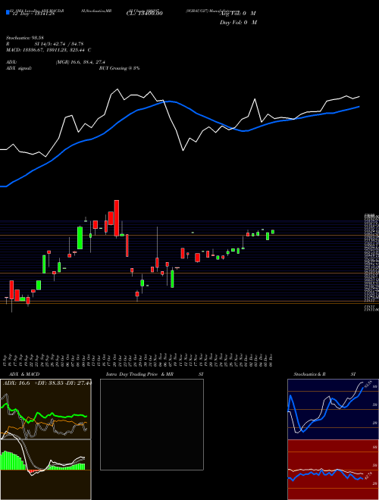379x500 pixels.
Task: Click the 'Day Vol: 0 M' label
Action: click(238, 22)
